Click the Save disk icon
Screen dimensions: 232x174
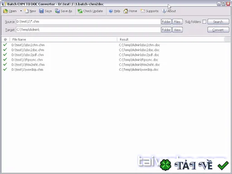tap(41, 11)
